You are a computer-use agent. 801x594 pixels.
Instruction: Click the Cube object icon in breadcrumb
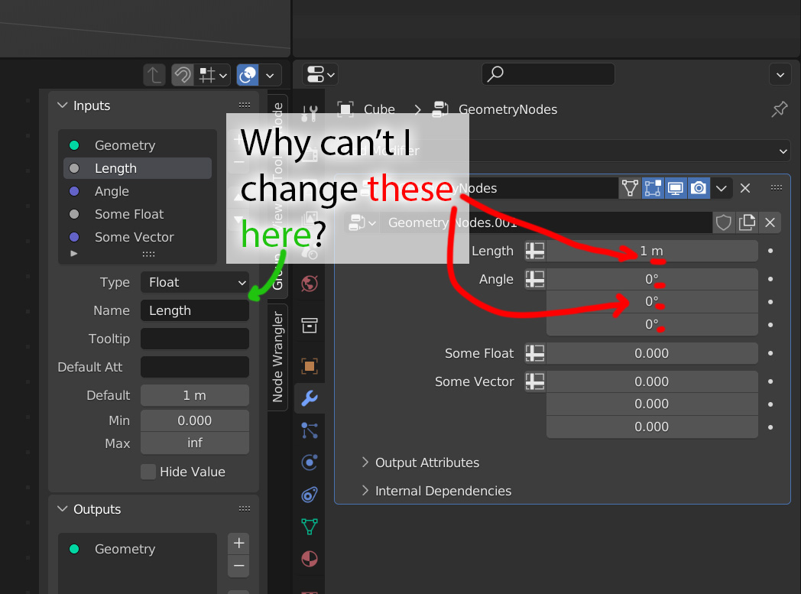(345, 109)
